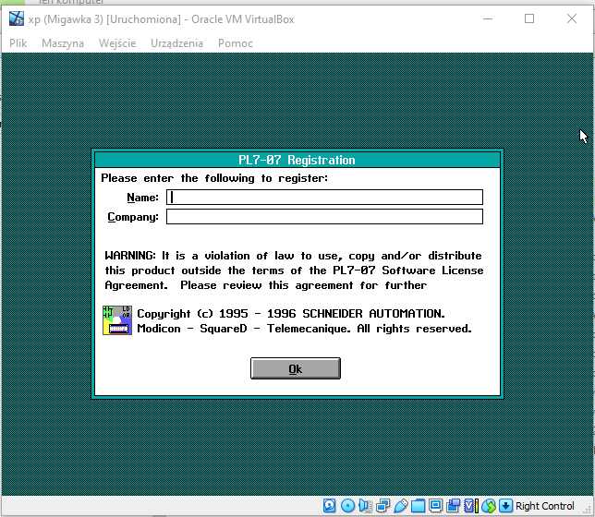Image resolution: width=595 pixels, height=517 pixels.
Task: Click the Name: label
Action: click(x=142, y=198)
